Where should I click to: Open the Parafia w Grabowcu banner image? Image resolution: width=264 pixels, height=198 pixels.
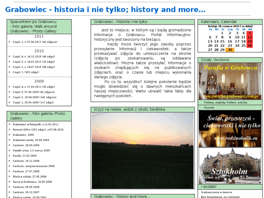tap(230, 81)
